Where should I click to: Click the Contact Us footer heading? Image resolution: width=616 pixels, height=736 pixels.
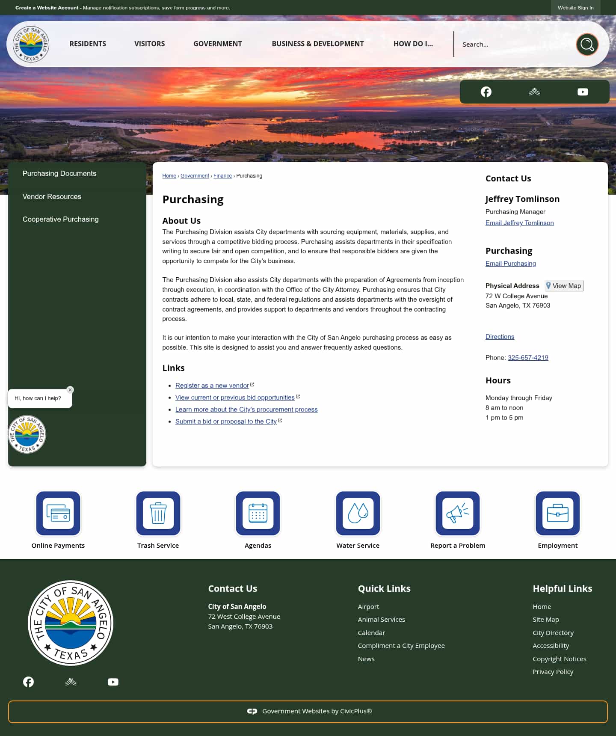click(x=232, y=589)
